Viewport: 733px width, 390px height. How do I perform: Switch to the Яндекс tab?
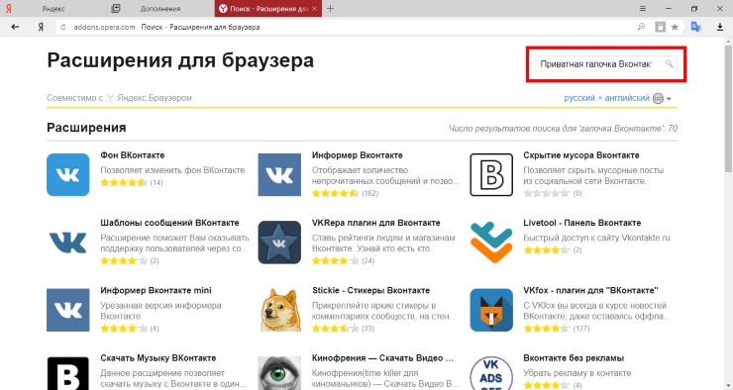(x=53, y=8)
